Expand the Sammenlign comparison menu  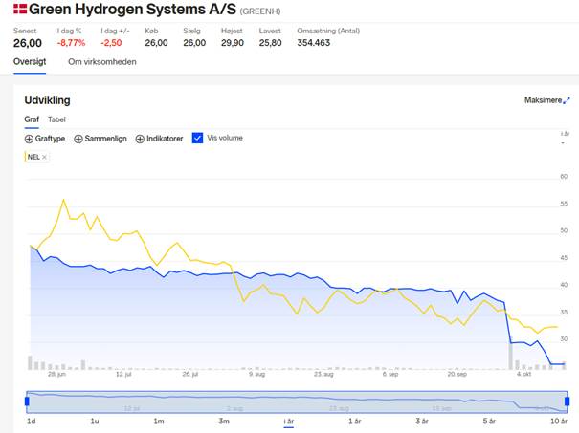100,139
